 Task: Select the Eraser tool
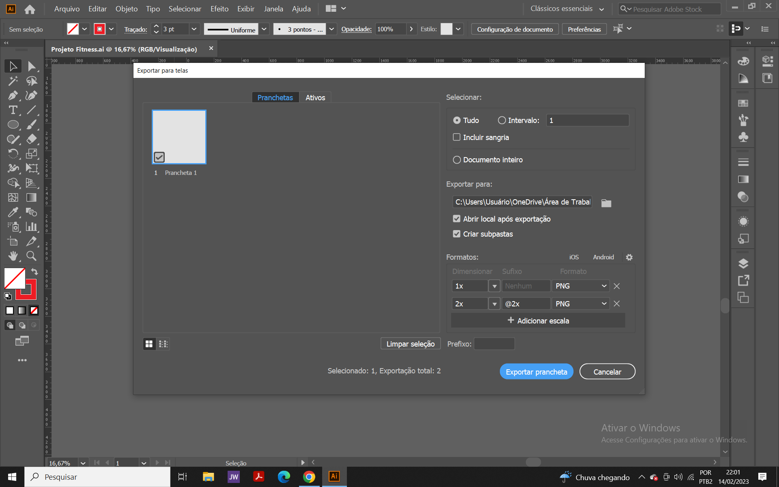(x=32, y=139)
